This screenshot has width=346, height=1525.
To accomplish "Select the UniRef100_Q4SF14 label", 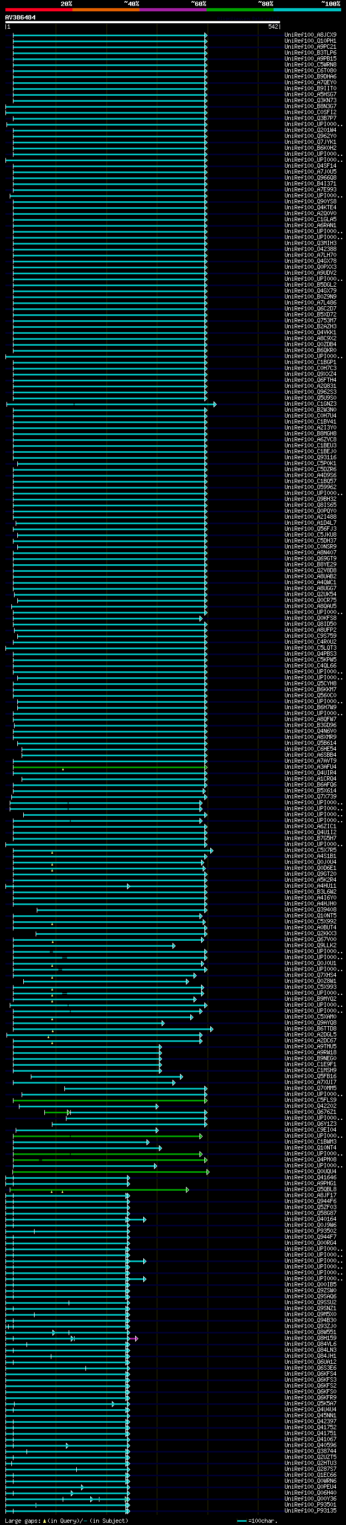I will click(310, 166).
